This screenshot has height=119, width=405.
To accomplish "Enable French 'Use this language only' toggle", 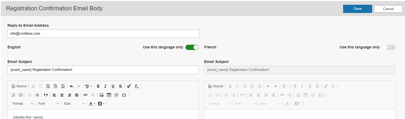I will [389, 47].
